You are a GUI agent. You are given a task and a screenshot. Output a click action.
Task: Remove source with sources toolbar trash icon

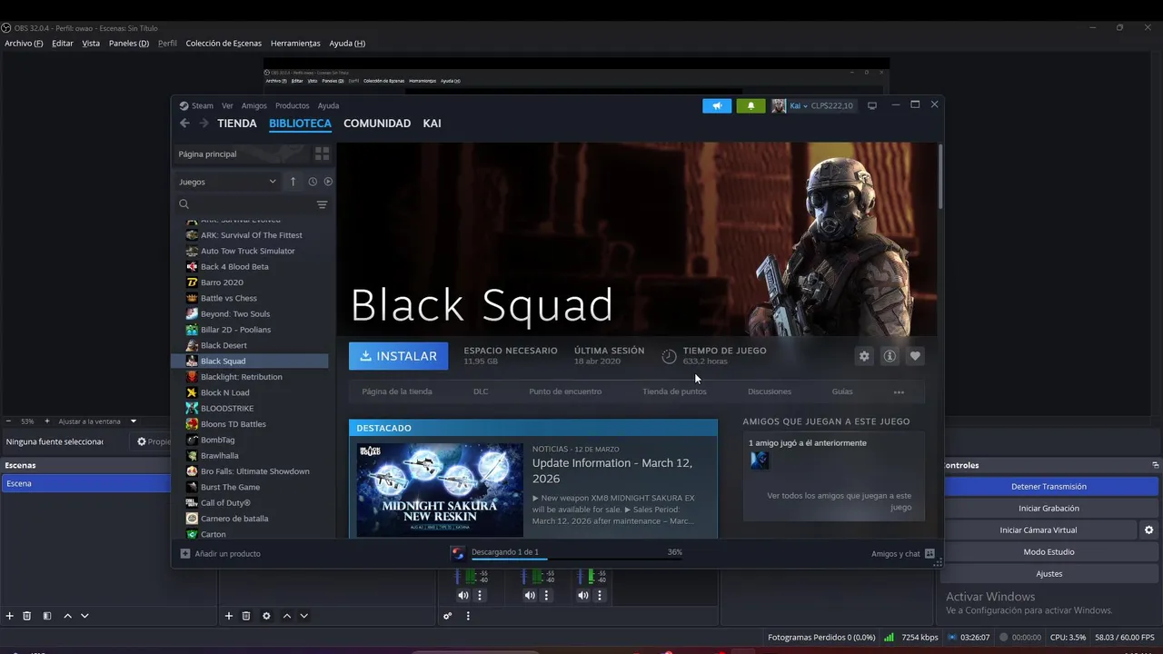(246, 616)
